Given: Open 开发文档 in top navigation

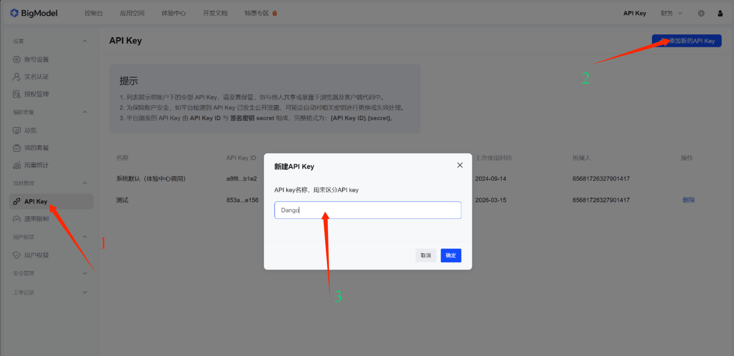Looking at the screenshot, I should click(215, 13).
